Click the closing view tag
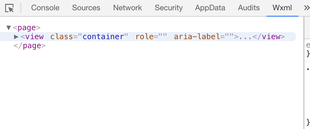The height and width of the screenshot is (129, 310). click(268, 37)
